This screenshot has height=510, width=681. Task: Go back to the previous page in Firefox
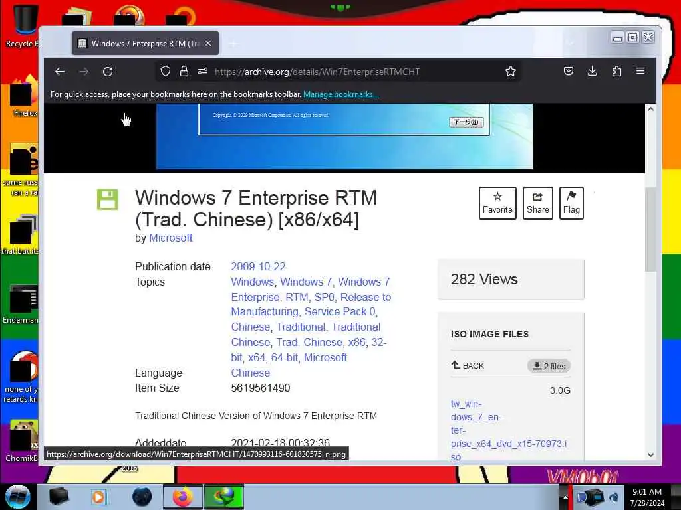[x=60, y=72]
